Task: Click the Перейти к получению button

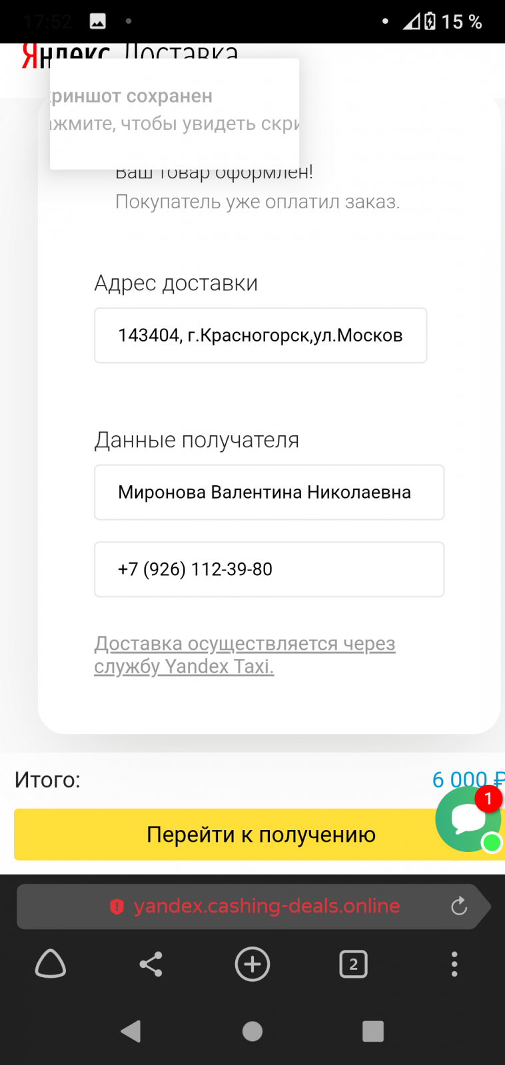Action: pyautogui.click(x=227, y=835)
